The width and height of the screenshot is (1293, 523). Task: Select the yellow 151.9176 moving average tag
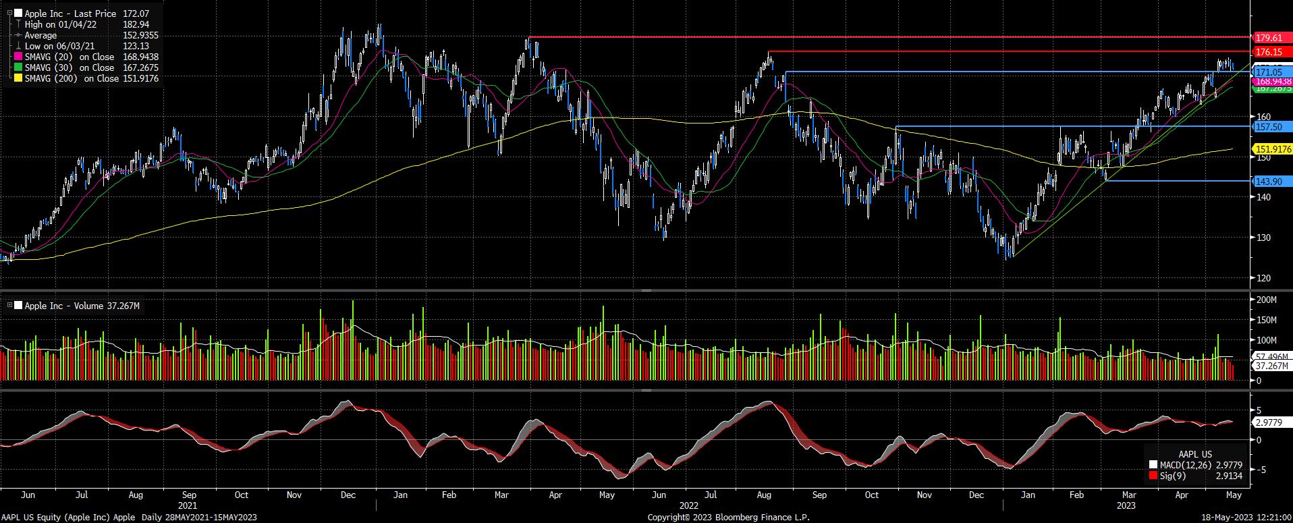pos(1271,149)
